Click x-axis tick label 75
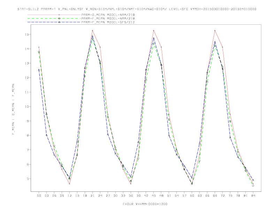Viewport: 276px width, 213px height. tap(230, 196)
